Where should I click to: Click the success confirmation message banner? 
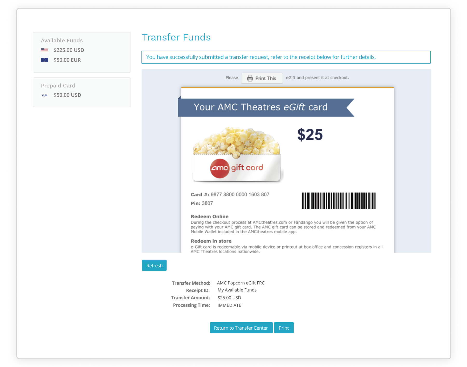(x=286, y=57)
